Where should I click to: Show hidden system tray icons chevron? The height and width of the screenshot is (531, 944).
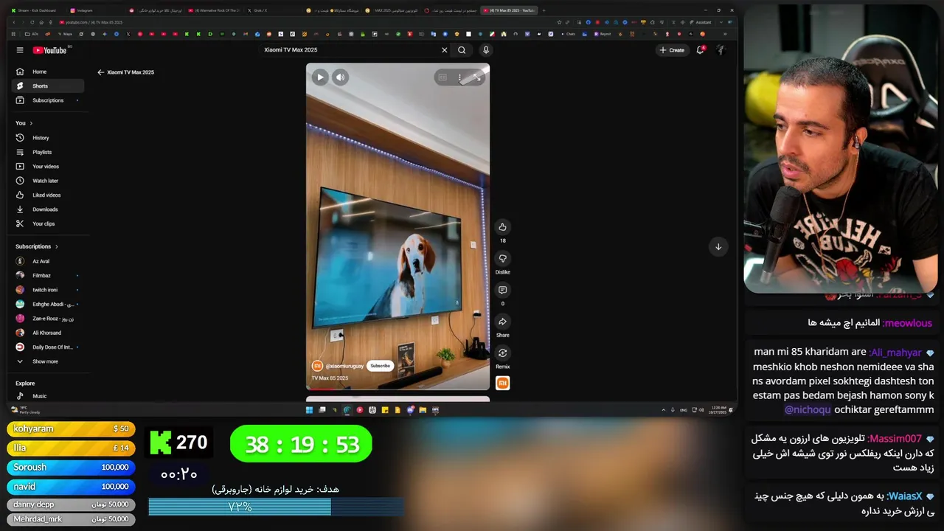pos(663,410)
